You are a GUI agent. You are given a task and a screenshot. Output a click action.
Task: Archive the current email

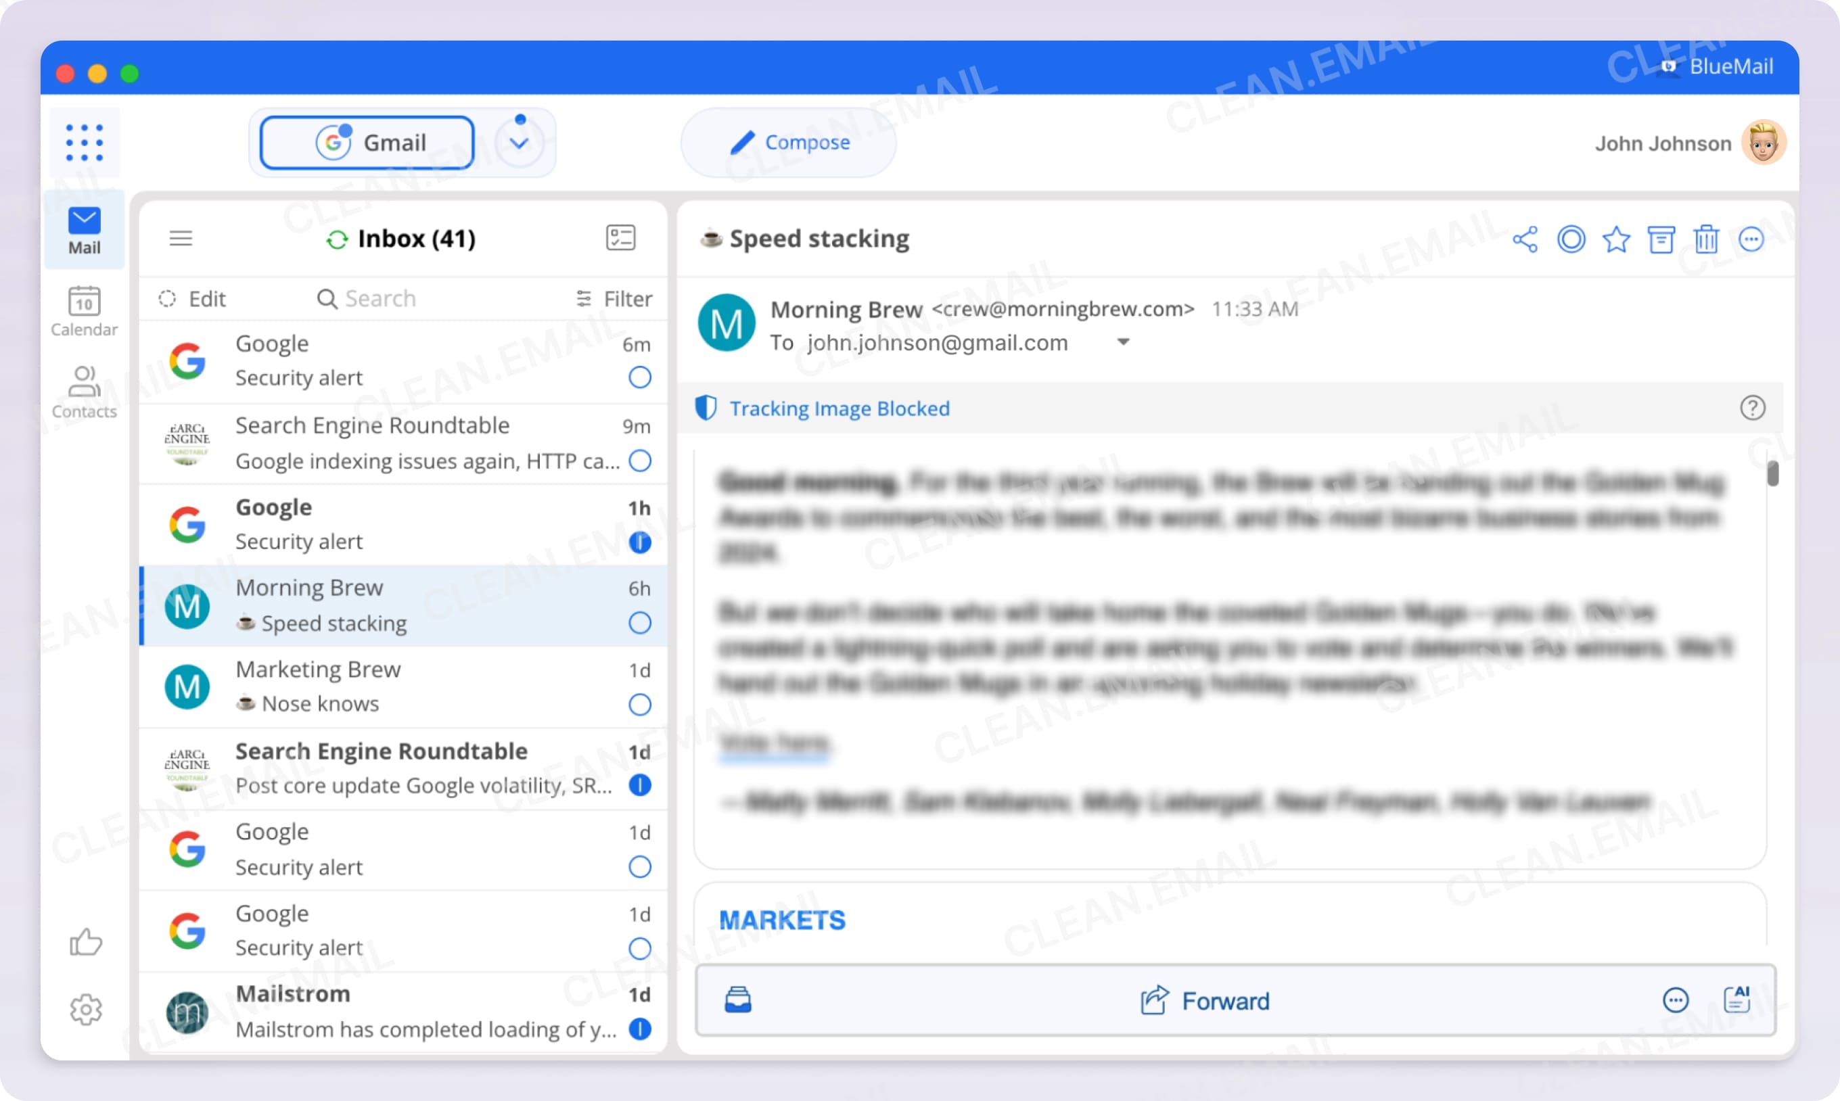(1661, 239)
